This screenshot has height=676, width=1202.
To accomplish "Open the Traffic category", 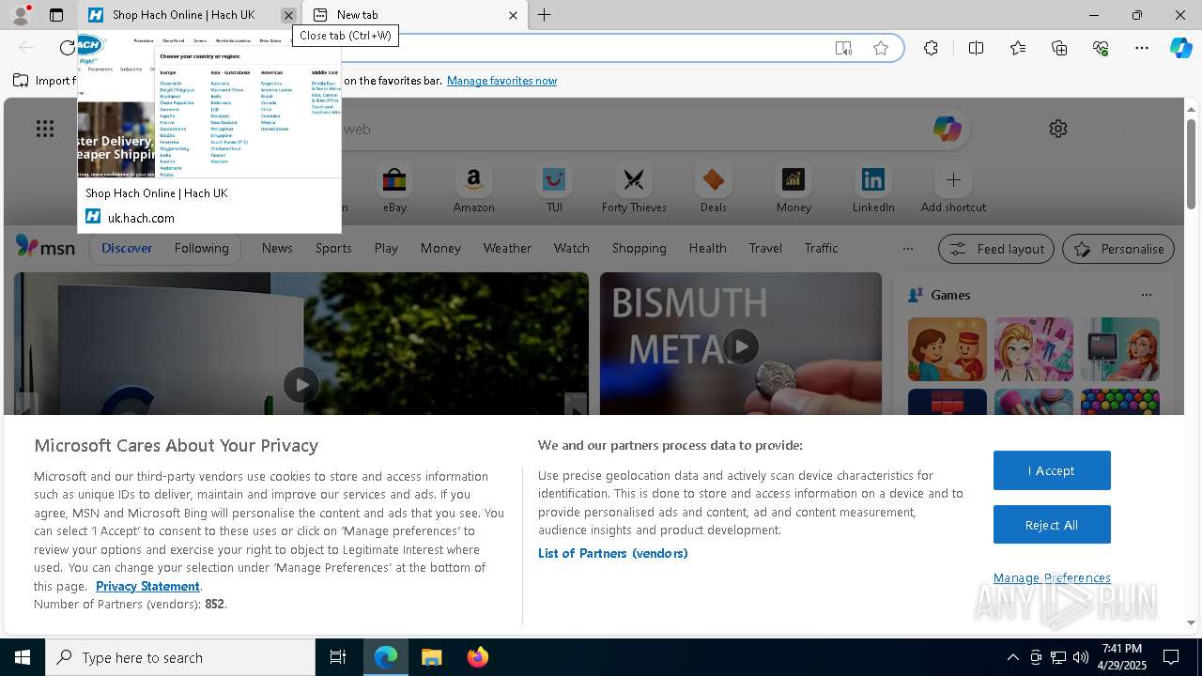I will [x=821, y=248].
